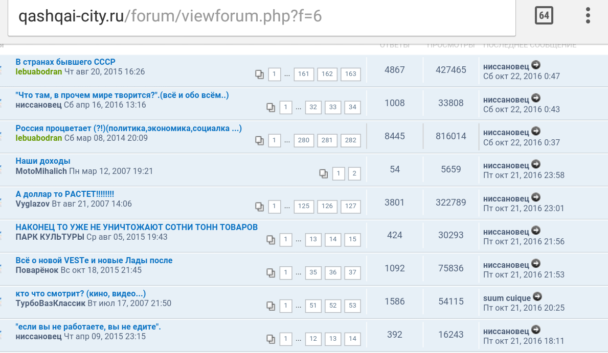Open the browser tab switcher showing 64
Viewport: 608px width, 353px height.
coord(544,16)
